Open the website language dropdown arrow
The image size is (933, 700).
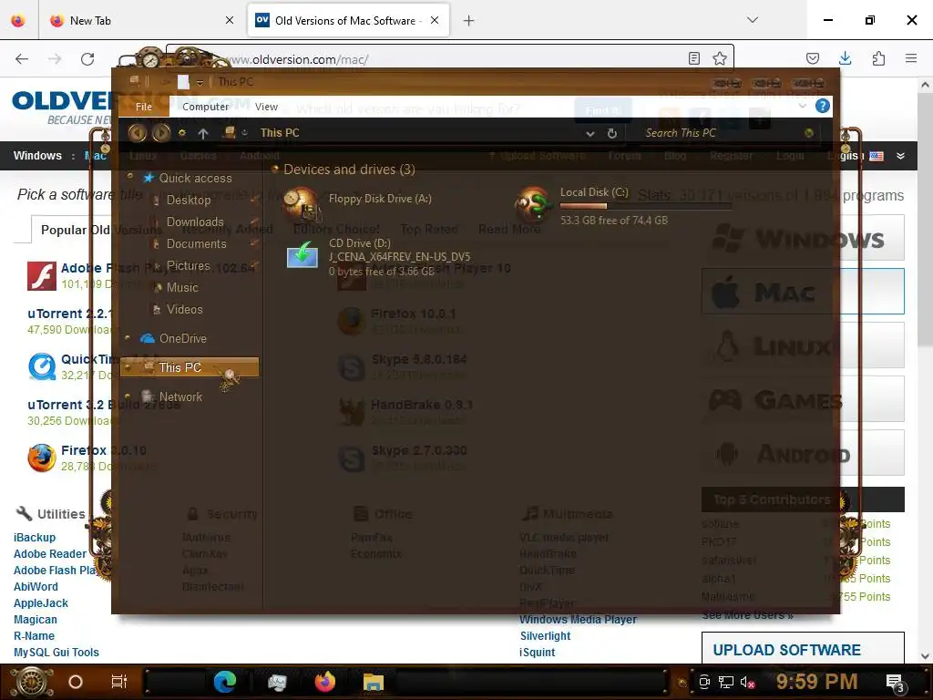900,156
